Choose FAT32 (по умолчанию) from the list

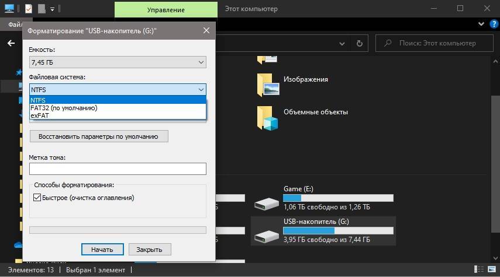(x=64, y=108)
